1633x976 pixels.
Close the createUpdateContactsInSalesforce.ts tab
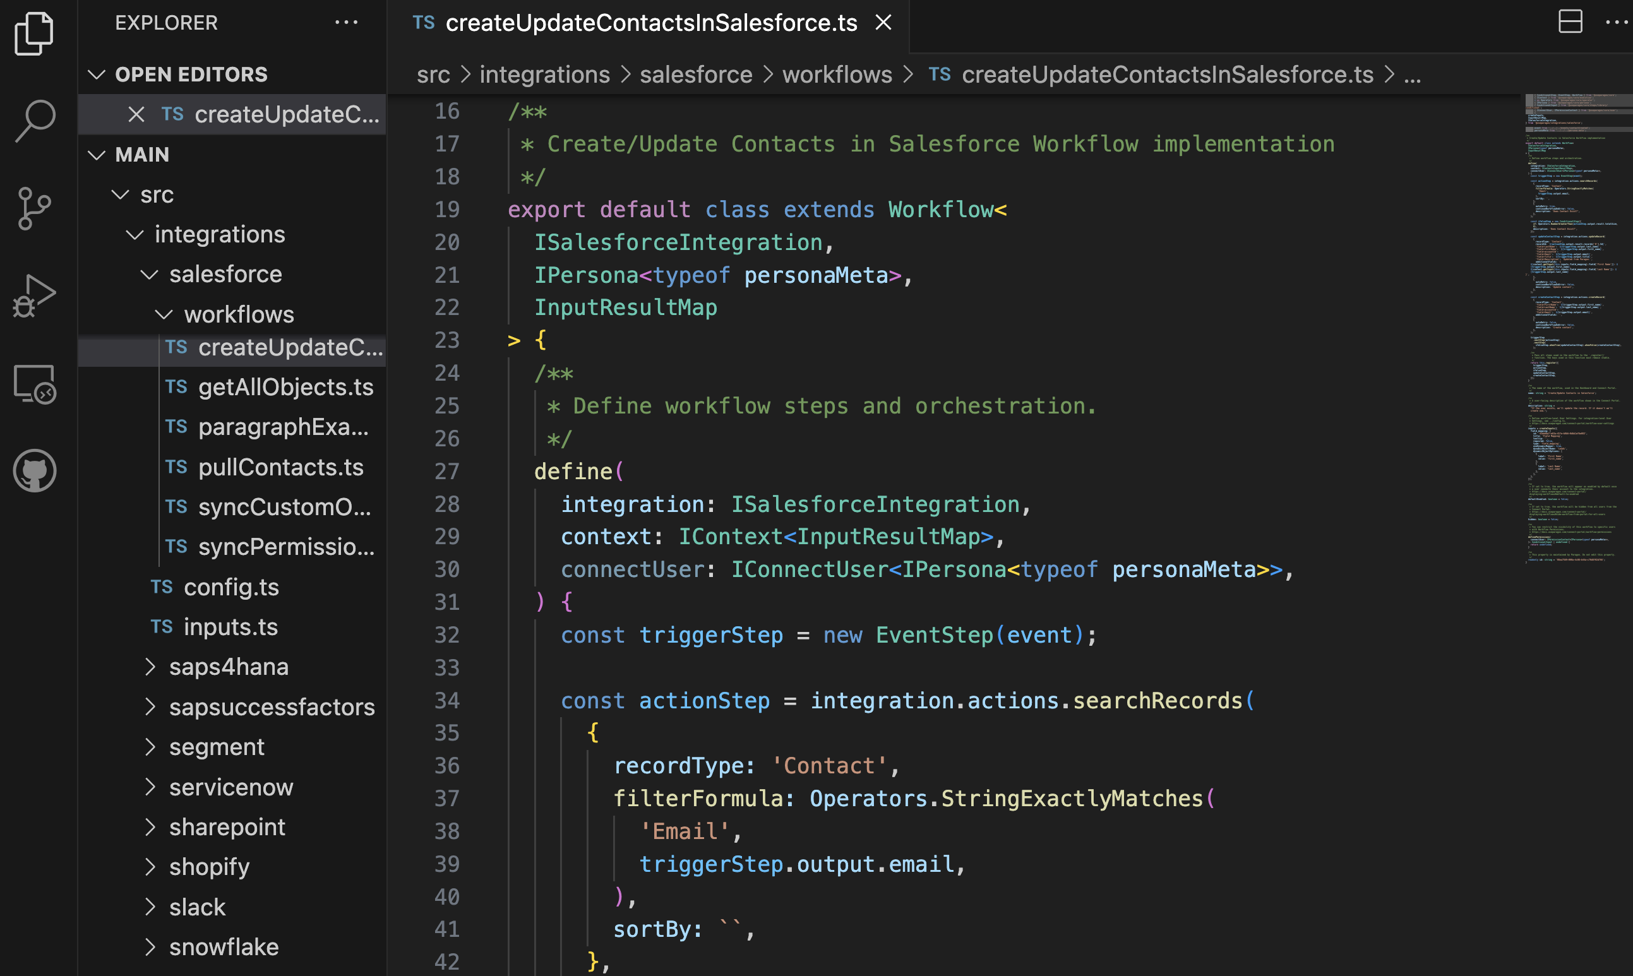coord(883,23)
